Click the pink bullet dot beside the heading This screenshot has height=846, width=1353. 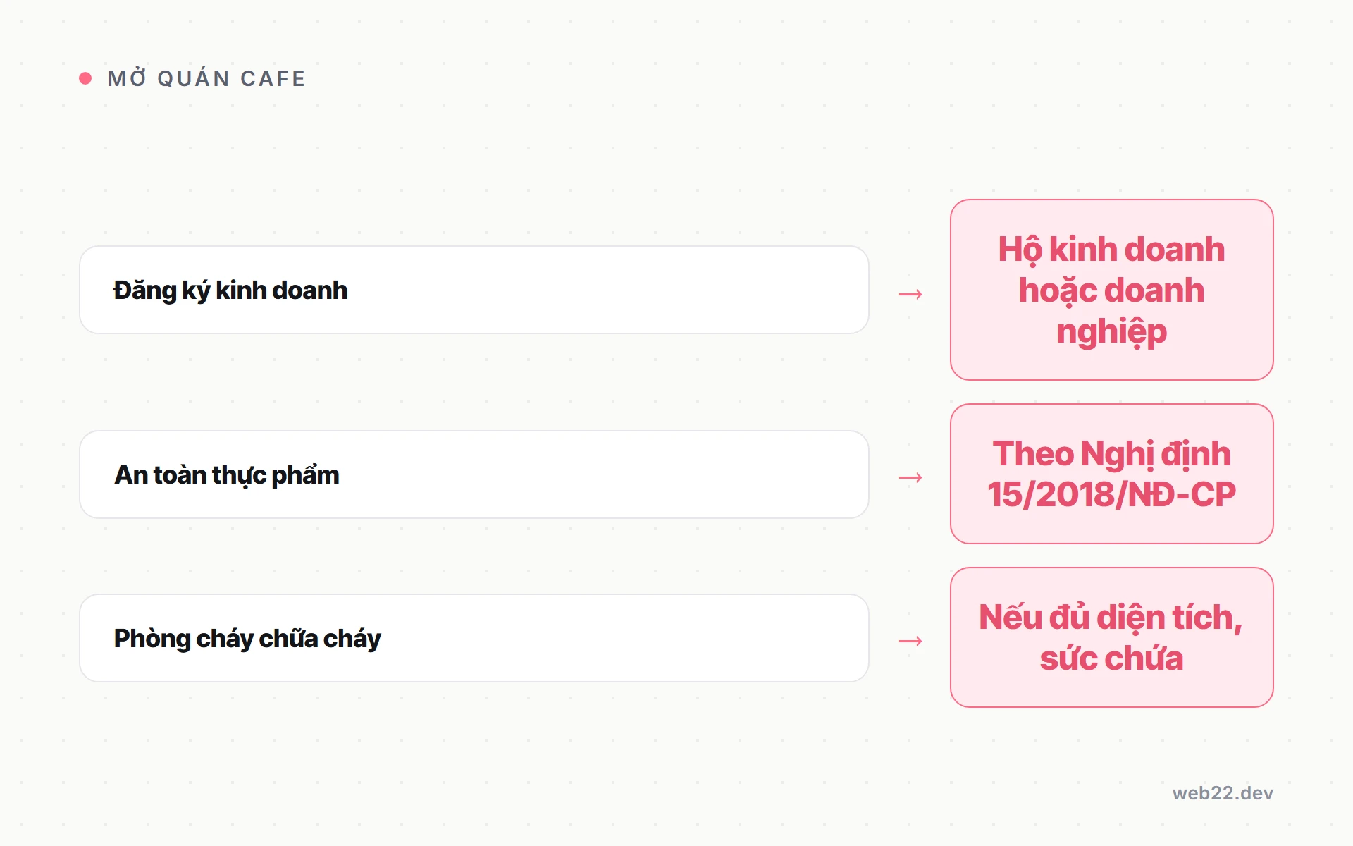[85, 78]
